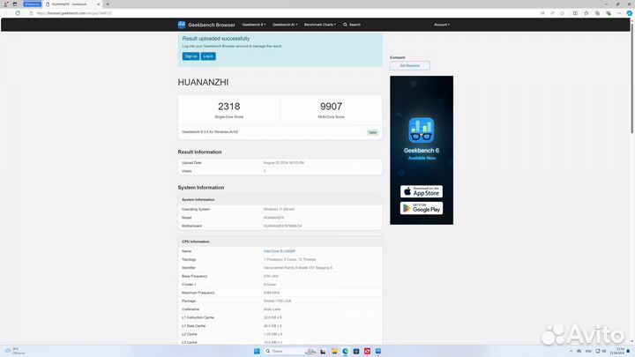Viewport: 635px width, 357px height.
Task: Select the HUANANZHI Geekbench browser tab
Action: (72, 4)
